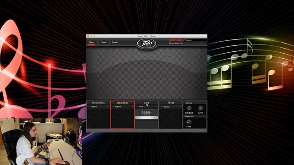
Task: Click the window title Vypyr Edit app
Action: click(x=147, y=36)
